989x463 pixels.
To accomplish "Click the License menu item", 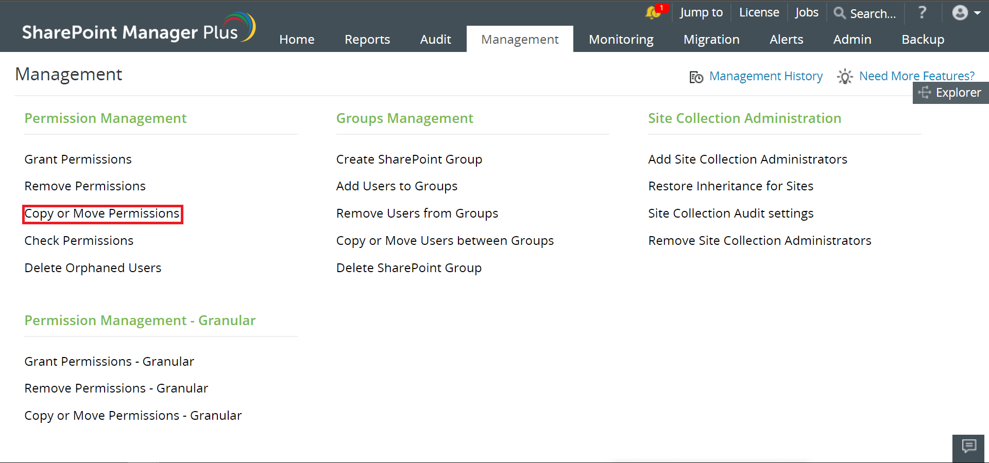I will tap(759, 12).
